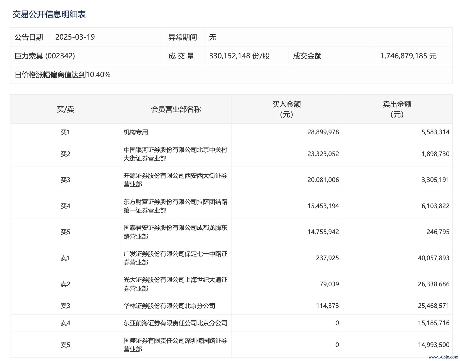Select 东方财富证券 拉萨团结路 branch name
Screen dimensions: 460x361
click(x=175, y=206)
